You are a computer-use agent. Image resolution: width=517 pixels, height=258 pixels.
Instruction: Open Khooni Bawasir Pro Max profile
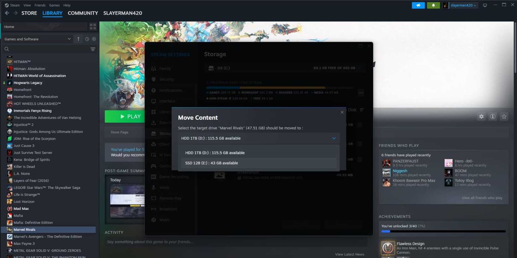click(414, 180)
